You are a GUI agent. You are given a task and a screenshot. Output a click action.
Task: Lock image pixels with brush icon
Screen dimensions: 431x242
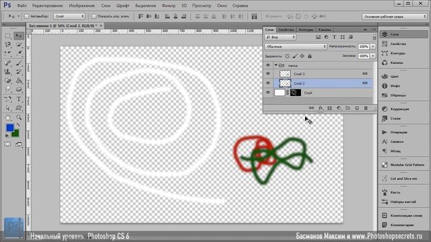[x=295, y=56]
